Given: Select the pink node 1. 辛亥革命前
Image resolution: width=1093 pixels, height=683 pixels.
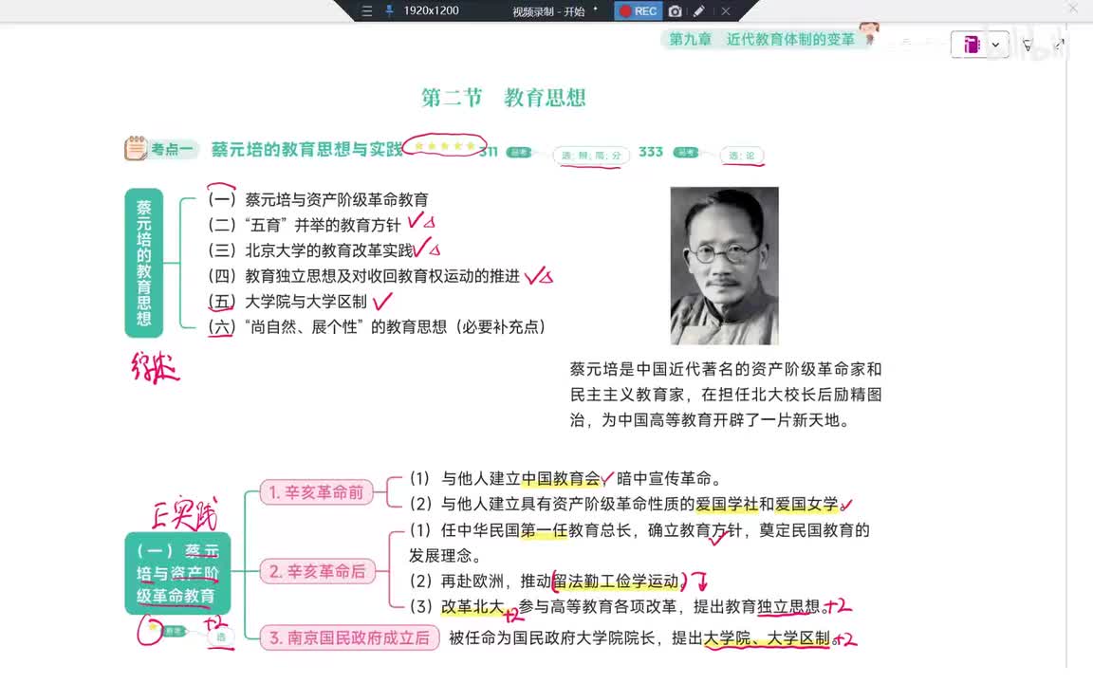Looking at the screenshot, I should (317, 492).
